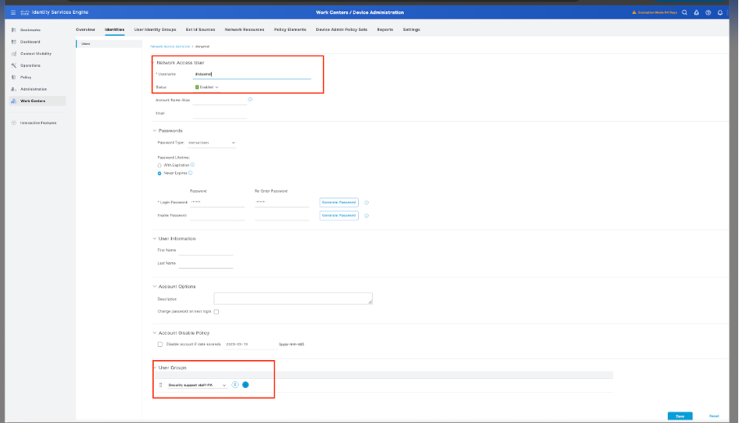Click info icon next to Account Name Alias

click(250, 100)
